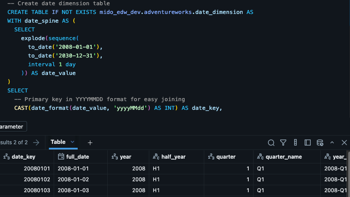The height and width of the screenshot is (197, 350).
Task: Click the year column header
Action: pyautogui.click(x=126, y=157)
